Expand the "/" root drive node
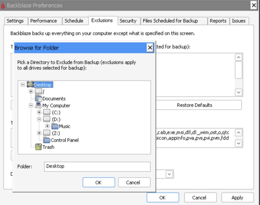Screen dimensions: 260x205 pos(31,91)
